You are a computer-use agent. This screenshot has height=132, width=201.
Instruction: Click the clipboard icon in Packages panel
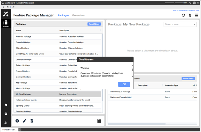pyautogui.click(x=99, y=121)
